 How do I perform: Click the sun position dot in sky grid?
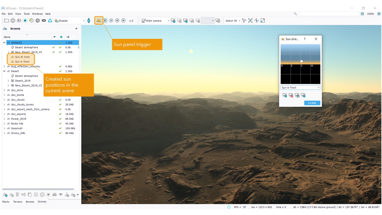[x=301, y=61]
